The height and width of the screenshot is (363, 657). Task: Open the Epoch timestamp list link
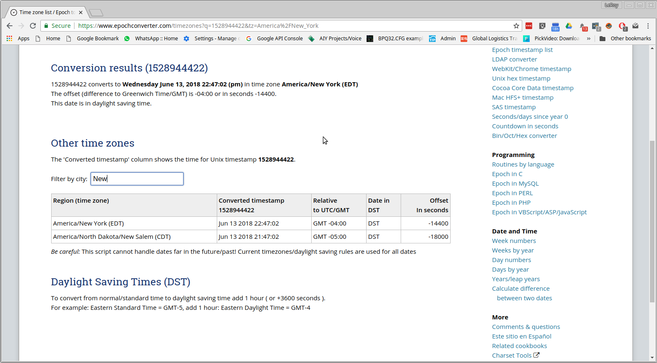point(522,50)
